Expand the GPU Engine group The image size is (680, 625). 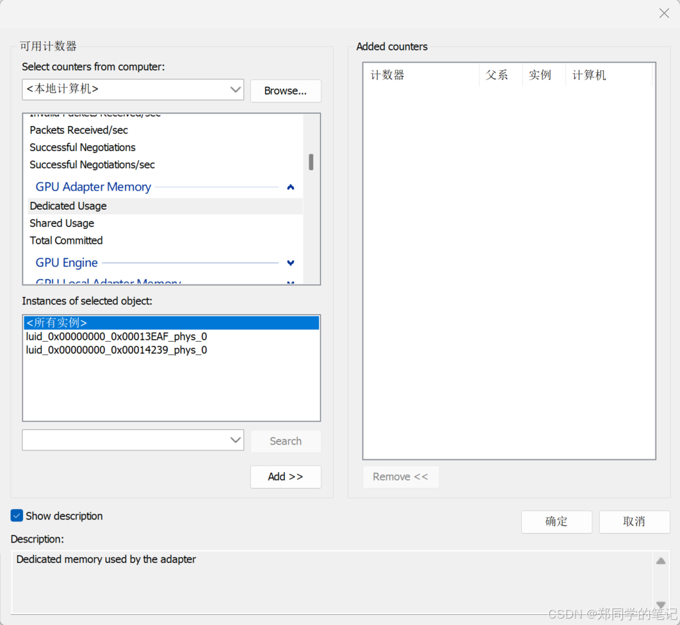291,263
